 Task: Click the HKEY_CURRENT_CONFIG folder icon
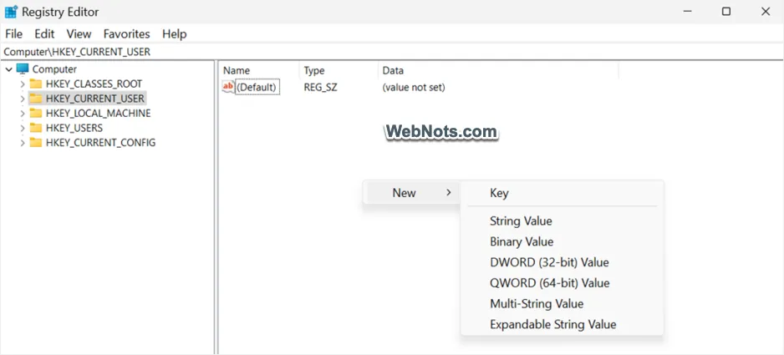tap(35, 143)
